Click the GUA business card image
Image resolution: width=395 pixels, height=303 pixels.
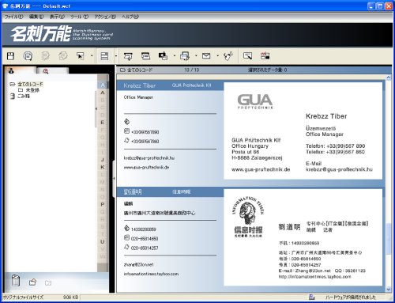[x=303, y=131]
